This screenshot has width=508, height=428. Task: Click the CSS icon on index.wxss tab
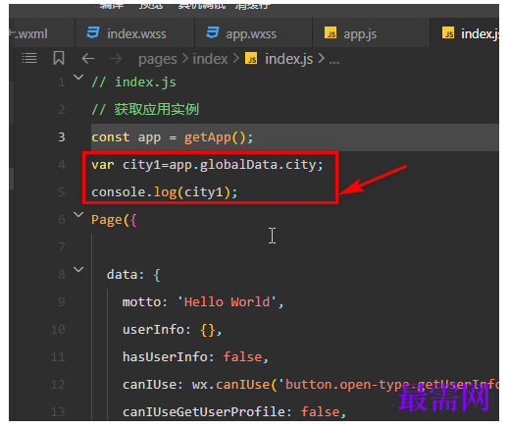(93, 32)
